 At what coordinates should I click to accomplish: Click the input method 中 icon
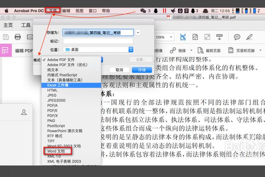coord(187,11)
